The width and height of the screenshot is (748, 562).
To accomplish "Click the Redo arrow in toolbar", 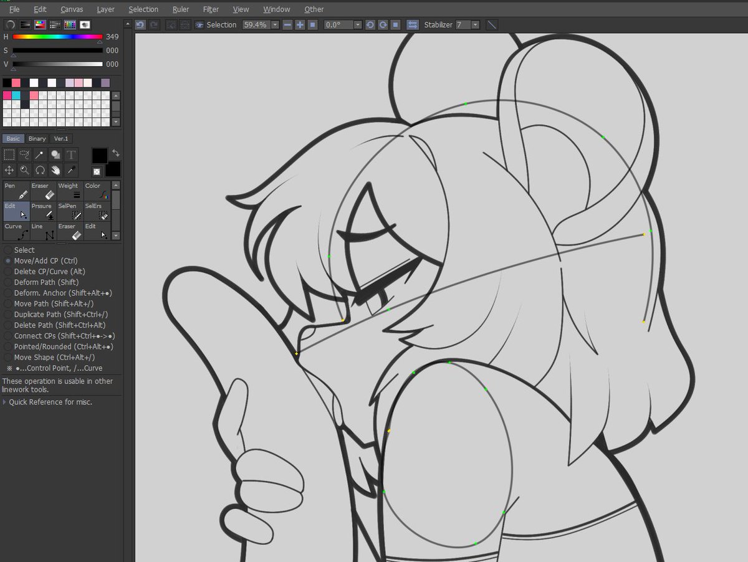I will click(x=153, y=24).
